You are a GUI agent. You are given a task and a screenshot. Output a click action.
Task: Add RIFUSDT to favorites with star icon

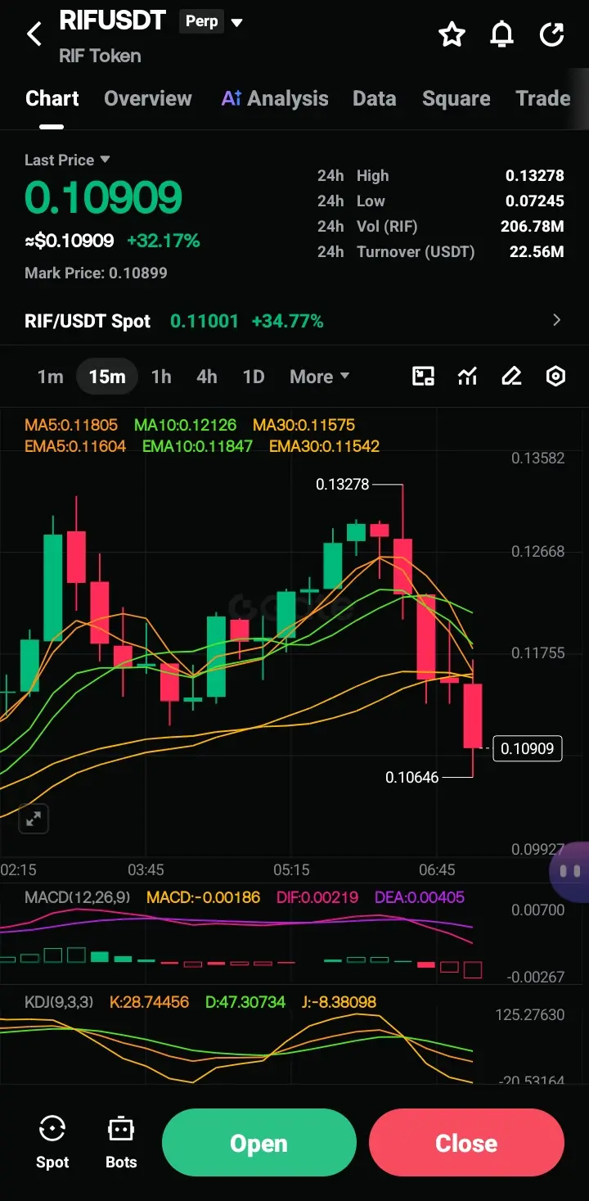[x=452, y=34]
